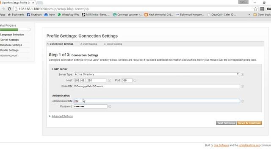Open the Other bookmarks folder
Screen dimensions: 271x152
[262, 15]
